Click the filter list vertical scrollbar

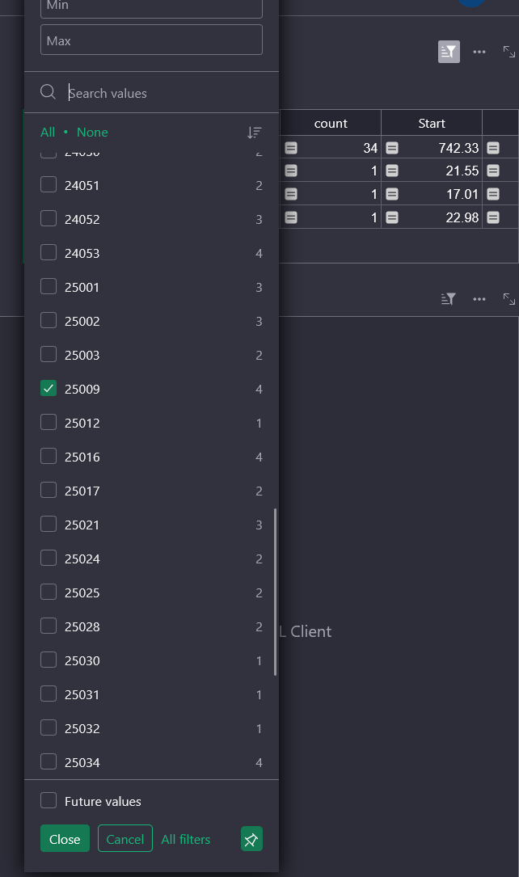tap(276, 592)
